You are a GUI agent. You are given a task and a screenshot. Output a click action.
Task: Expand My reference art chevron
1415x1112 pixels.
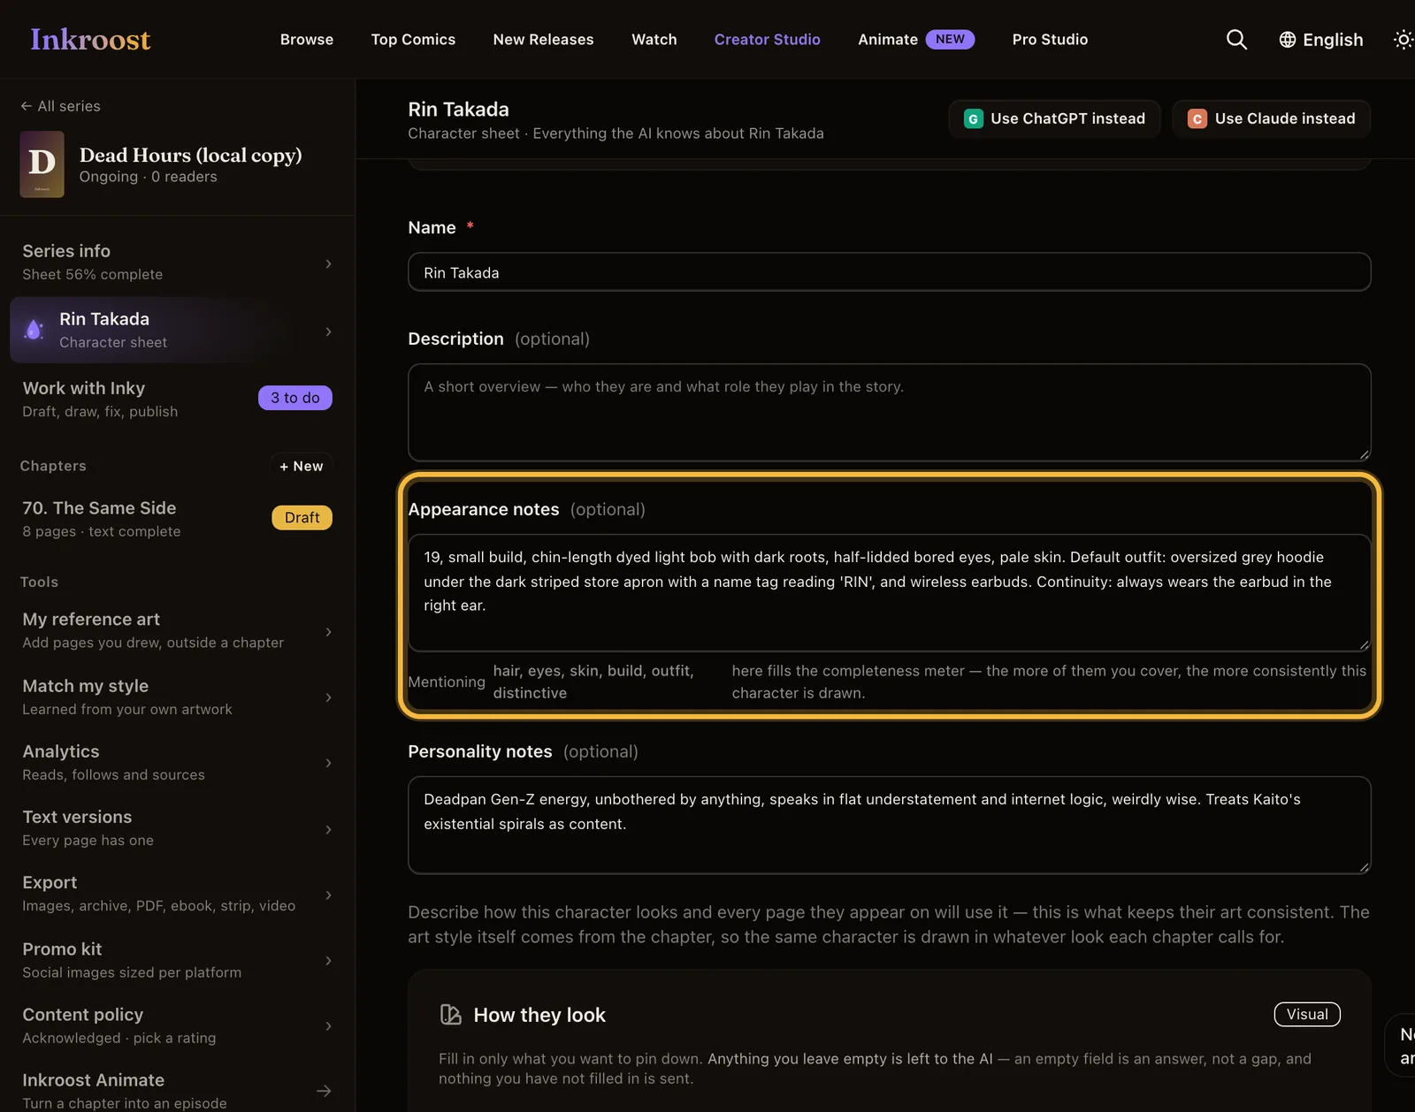click(328, 632)
